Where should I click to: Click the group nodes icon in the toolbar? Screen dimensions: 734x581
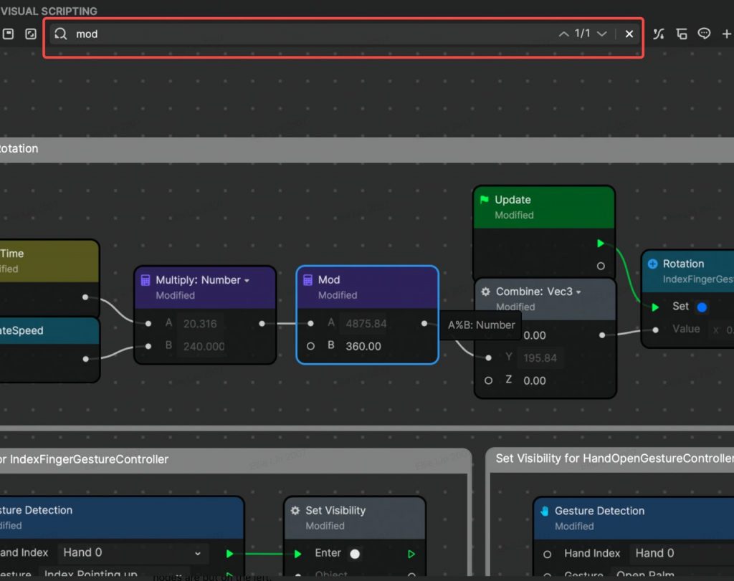pos(682,34)
